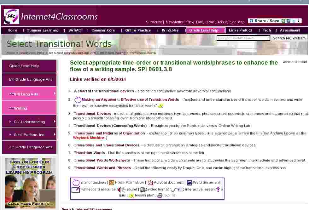Open 7th Grade Language Arts sidebar item

tap(29, 147)
